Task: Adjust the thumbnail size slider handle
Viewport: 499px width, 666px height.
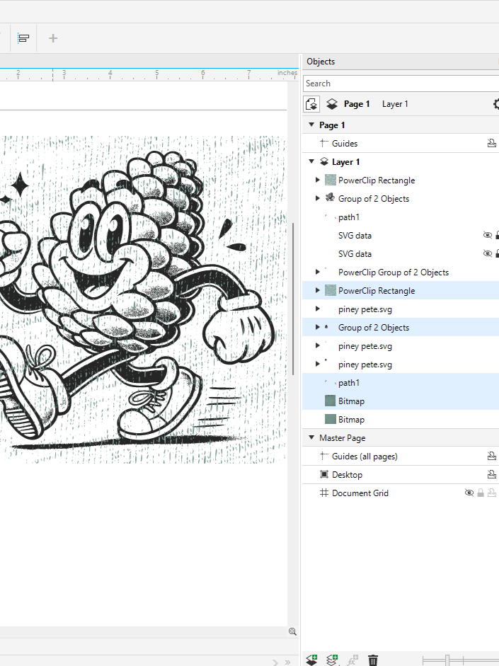Action: (447, 660)
